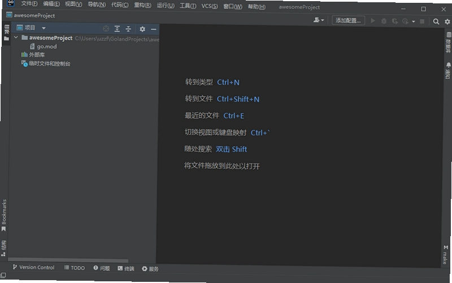Open the user account dropdown icon
Image resolution: width=452 pixels, height=283 pixels.
pyautogui.click(x=319, y=20)
